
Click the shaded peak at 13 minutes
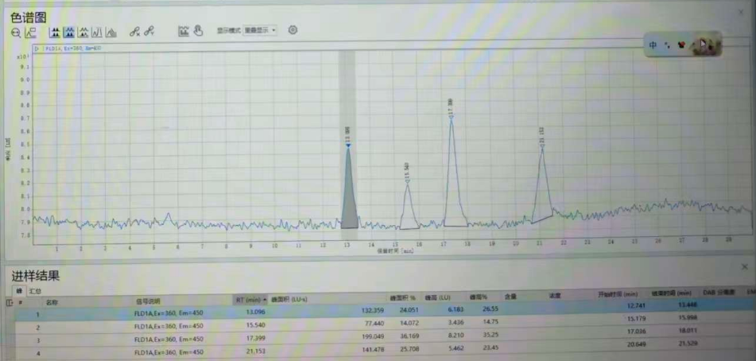(348, 199)
